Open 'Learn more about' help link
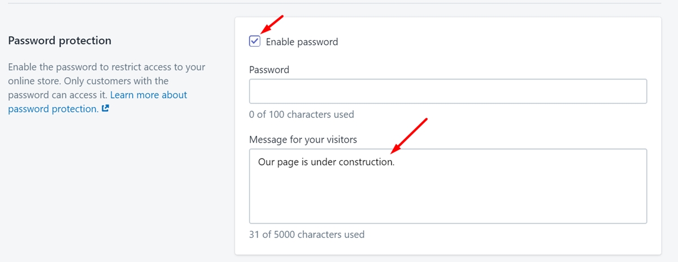Screen dimensions: 678x262 pyautogui.click(x=149, y=95)
